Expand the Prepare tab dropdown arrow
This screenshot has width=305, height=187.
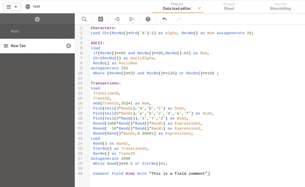pyautogui.click(x=200, y=8)
